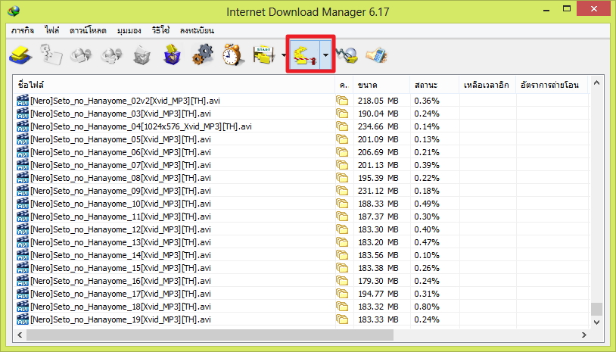Sort by the สถานะ column header
This screenshot has height=352, width=616.
click(x=434, y=85)
